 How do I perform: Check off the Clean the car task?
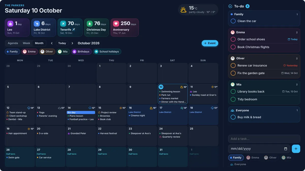click(x=233, y=21)
